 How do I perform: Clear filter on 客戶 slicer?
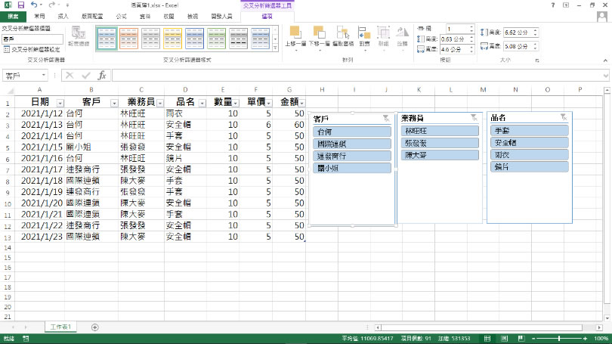point(386,118)
